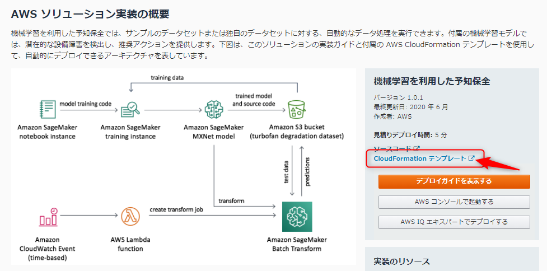Click the 'training data' label in diagram

[x=167, y=77]
